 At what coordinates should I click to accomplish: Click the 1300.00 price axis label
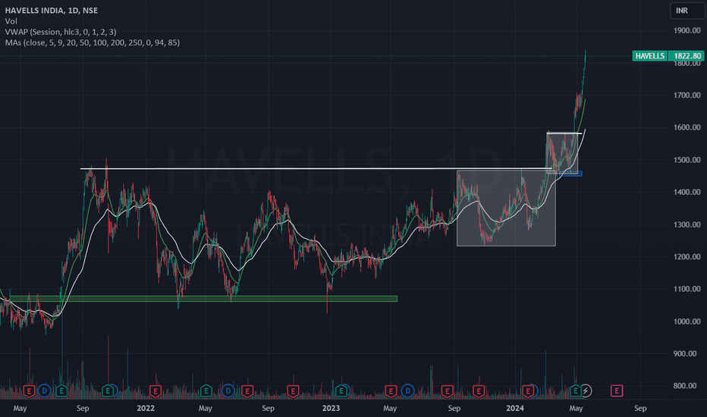(687, 224)
